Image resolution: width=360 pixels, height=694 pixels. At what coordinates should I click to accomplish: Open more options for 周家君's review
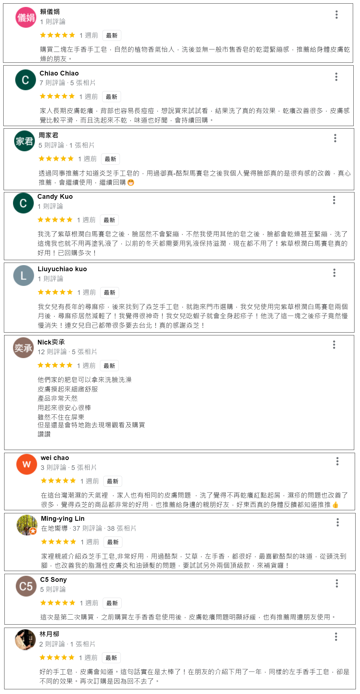tap(335, 138)
